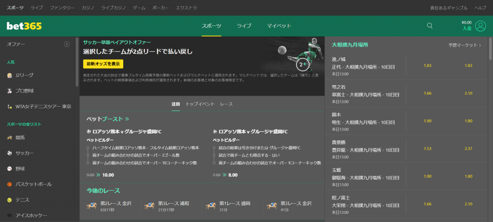Click the double-arrow next to ベットブースト
Screen dimensions: 493x222
coord(127,119)
